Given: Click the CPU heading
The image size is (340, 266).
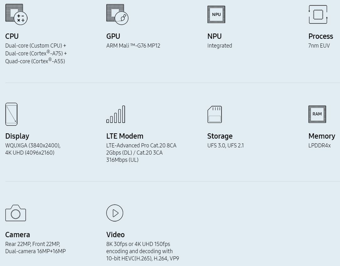Looking at the screenshot, I should (x=12, y=36).
